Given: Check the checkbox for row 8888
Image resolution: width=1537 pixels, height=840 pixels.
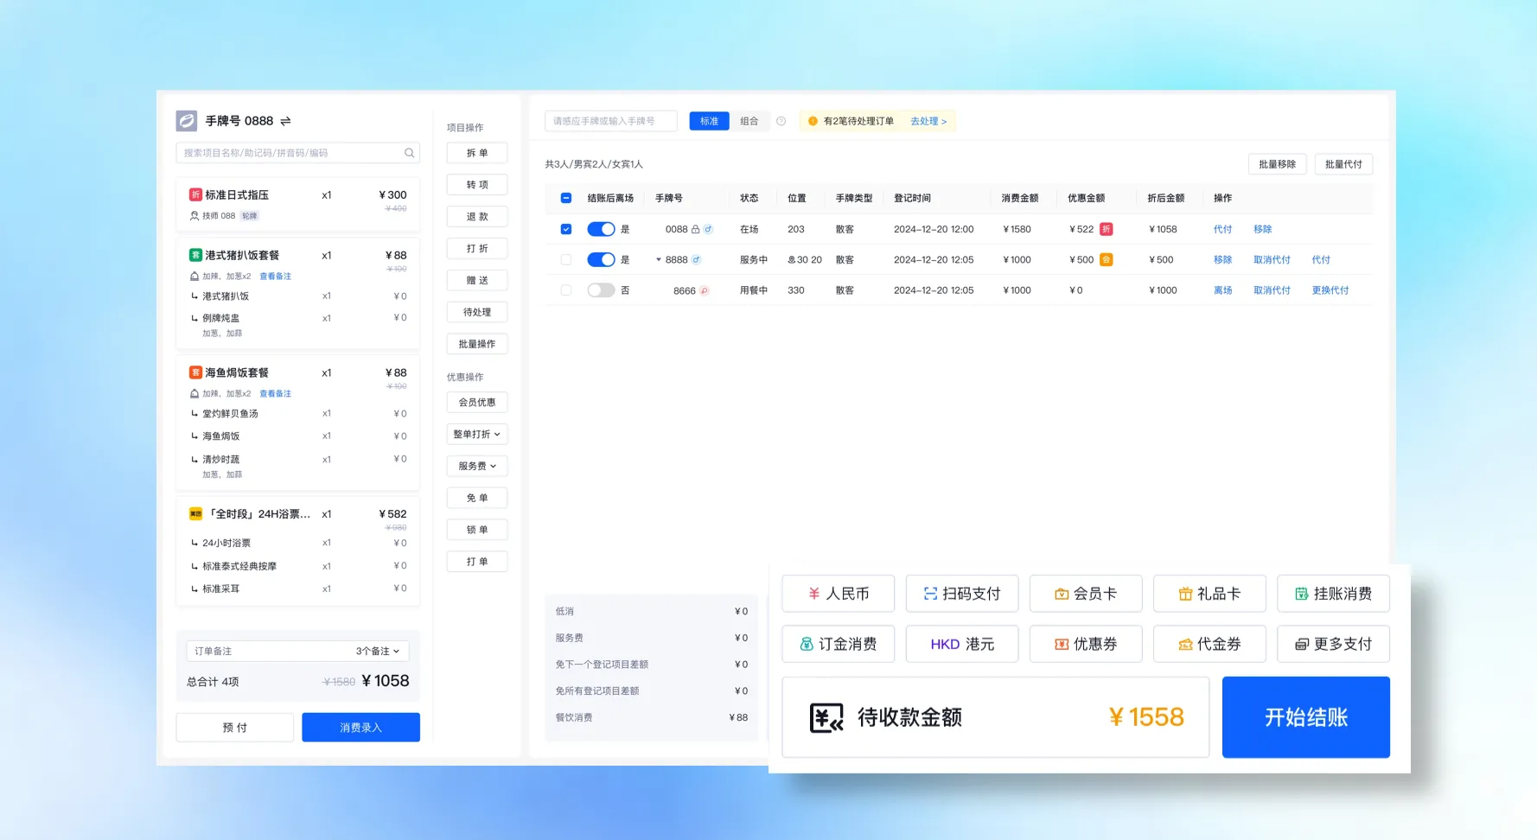Looking at the screenshot, I should click(x=565, y=259).
